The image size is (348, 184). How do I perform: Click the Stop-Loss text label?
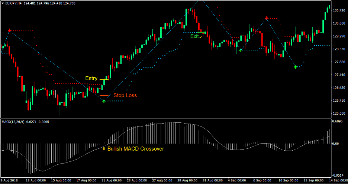point(125,95)
